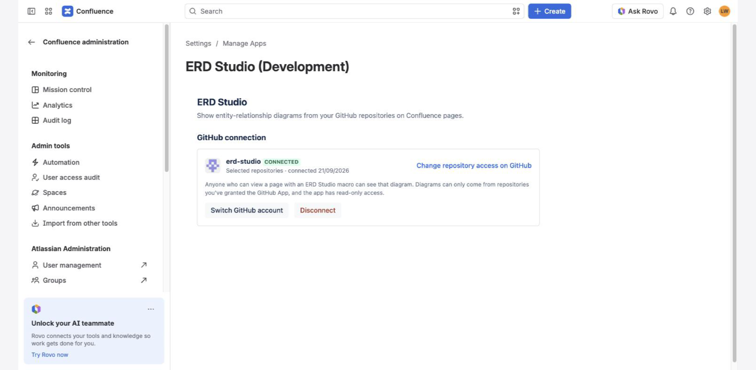Open the LW profile avatar
Image resolution: width=756 pixels, height=370 pixels.
coord(724,11)
